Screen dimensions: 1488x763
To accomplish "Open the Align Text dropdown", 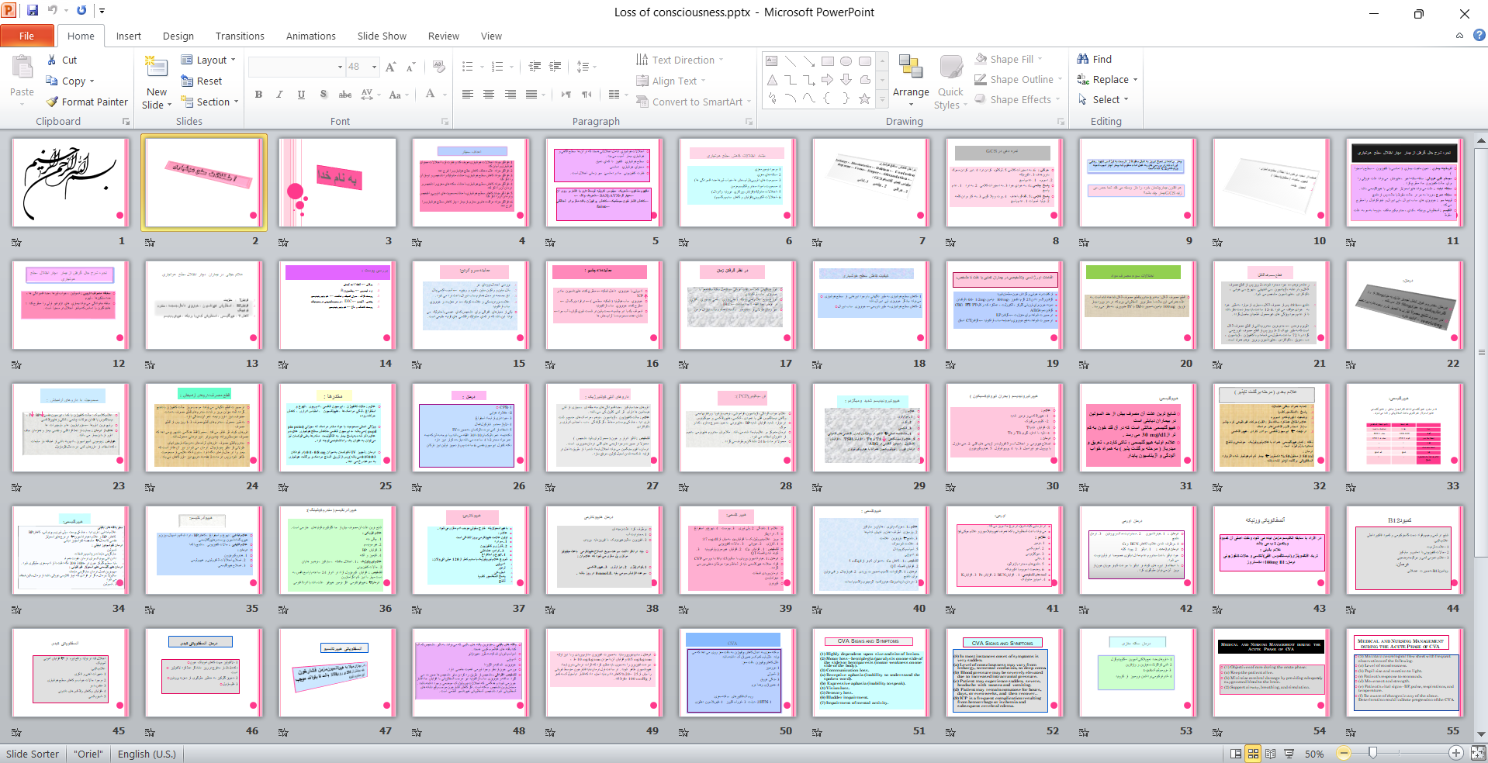I will click(671, 81).
